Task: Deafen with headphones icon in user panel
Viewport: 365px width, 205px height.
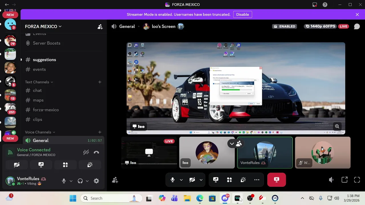Action: pos(80,181)
